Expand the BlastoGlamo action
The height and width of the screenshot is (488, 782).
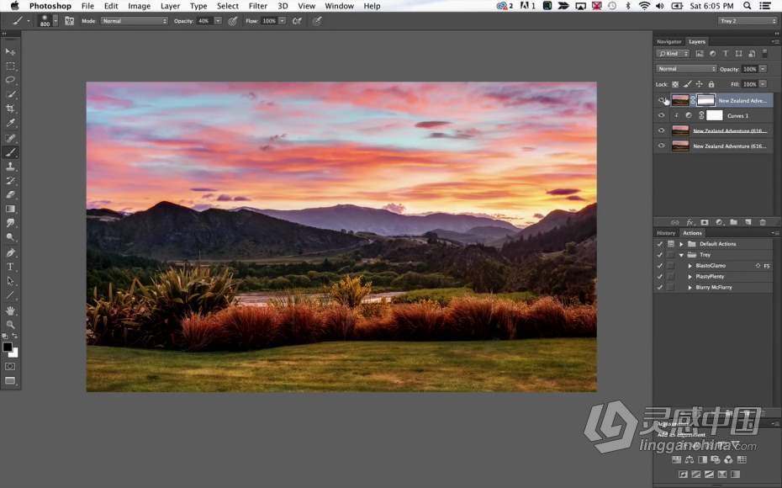tap(690, 266)
